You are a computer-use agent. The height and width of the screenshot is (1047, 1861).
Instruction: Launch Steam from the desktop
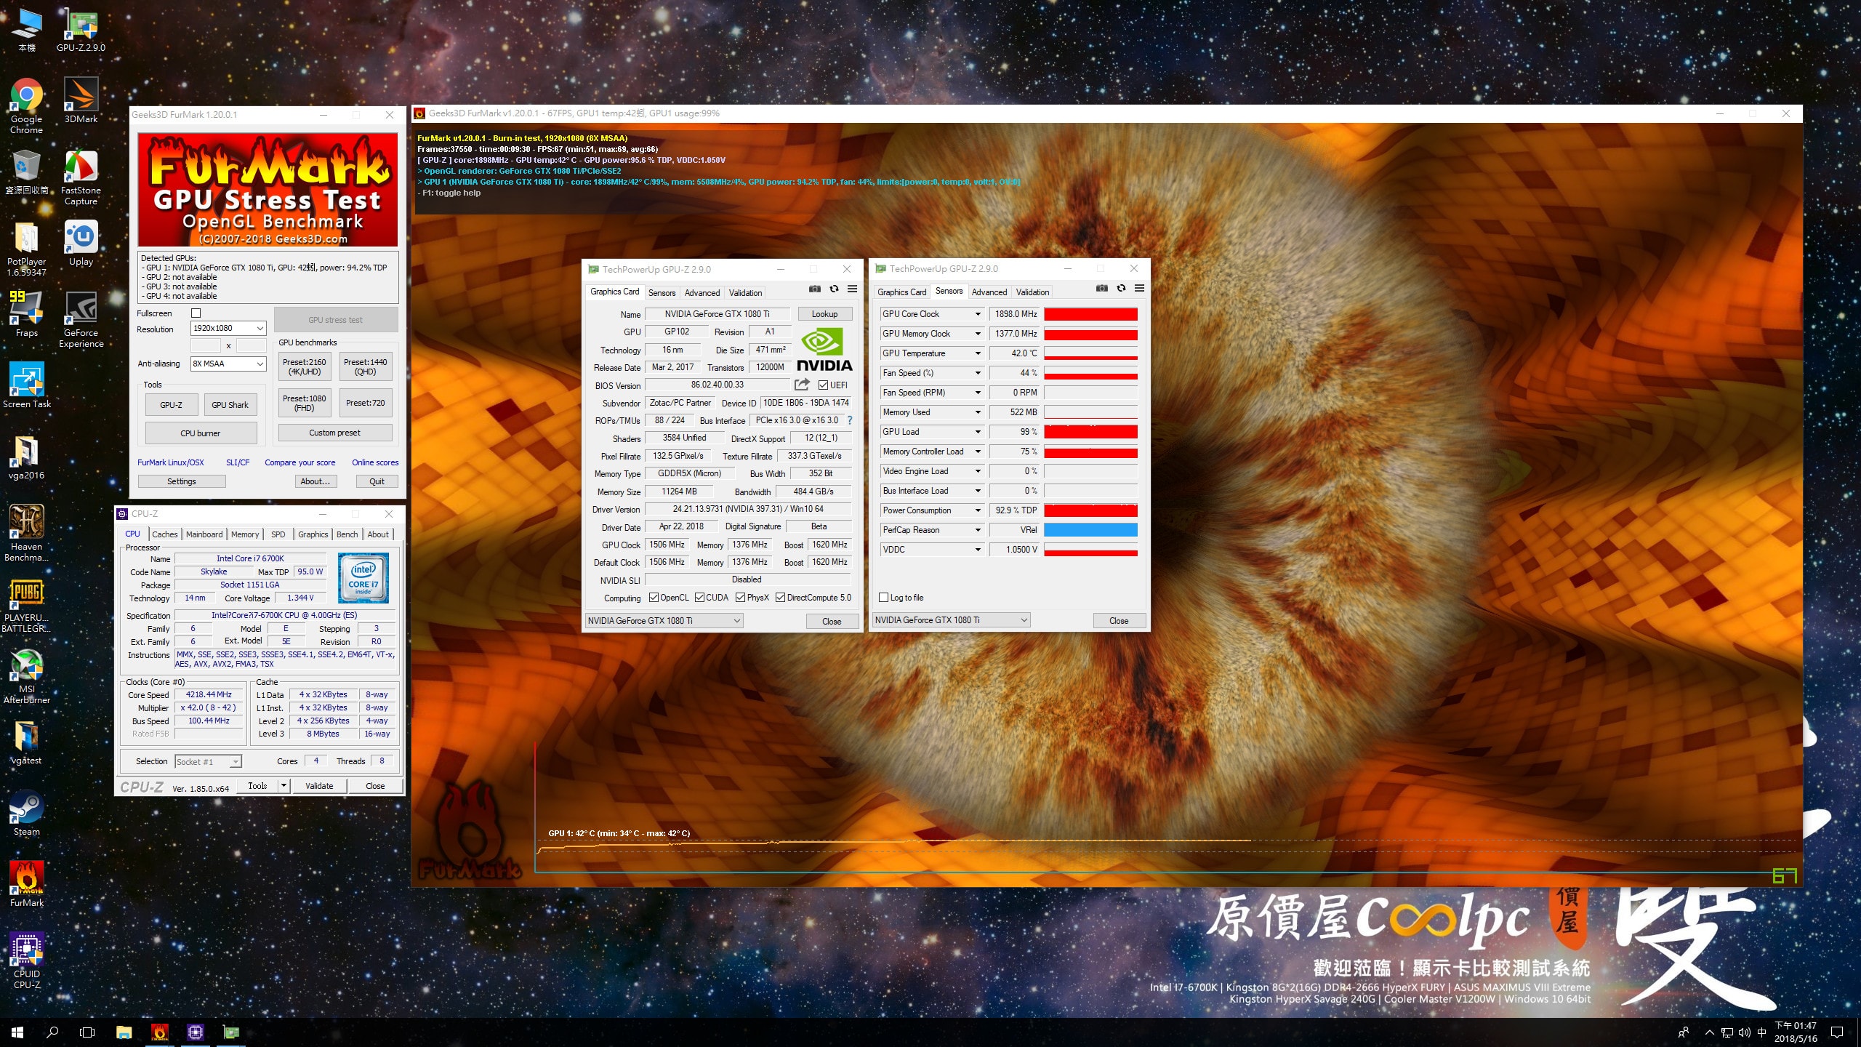point(26,814)
